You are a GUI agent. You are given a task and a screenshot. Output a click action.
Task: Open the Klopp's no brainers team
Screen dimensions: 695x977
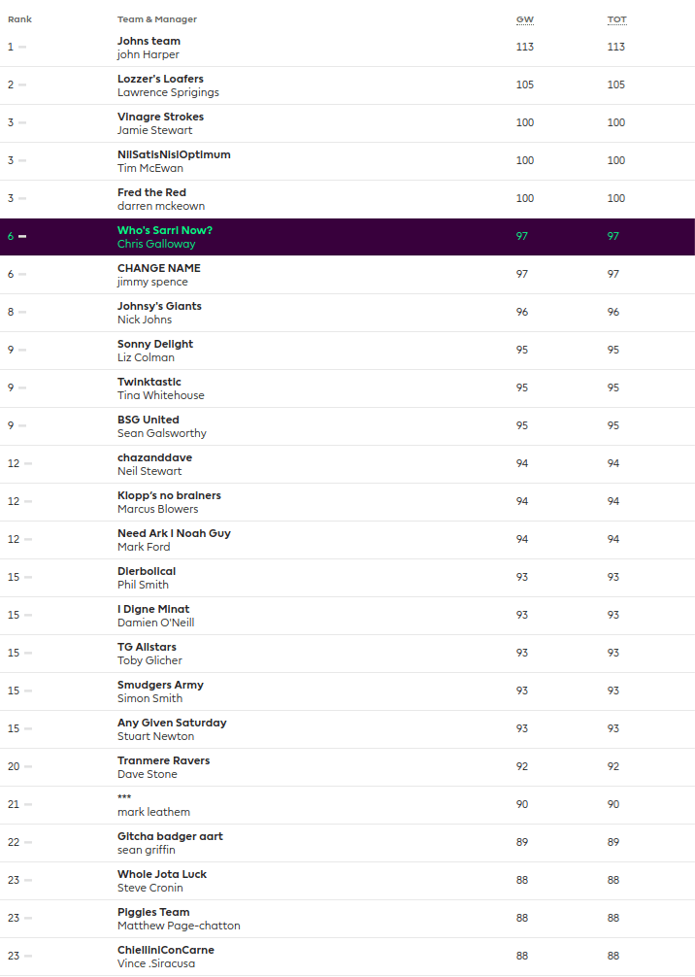pos(169,495)
